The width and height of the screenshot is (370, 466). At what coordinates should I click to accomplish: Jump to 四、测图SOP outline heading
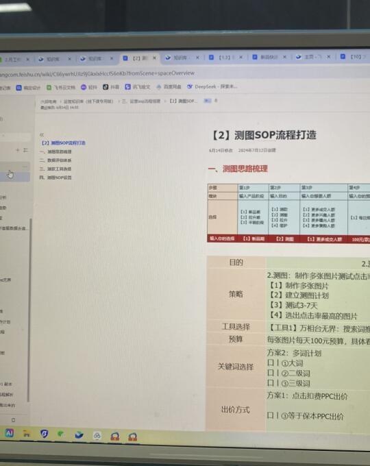56,177
